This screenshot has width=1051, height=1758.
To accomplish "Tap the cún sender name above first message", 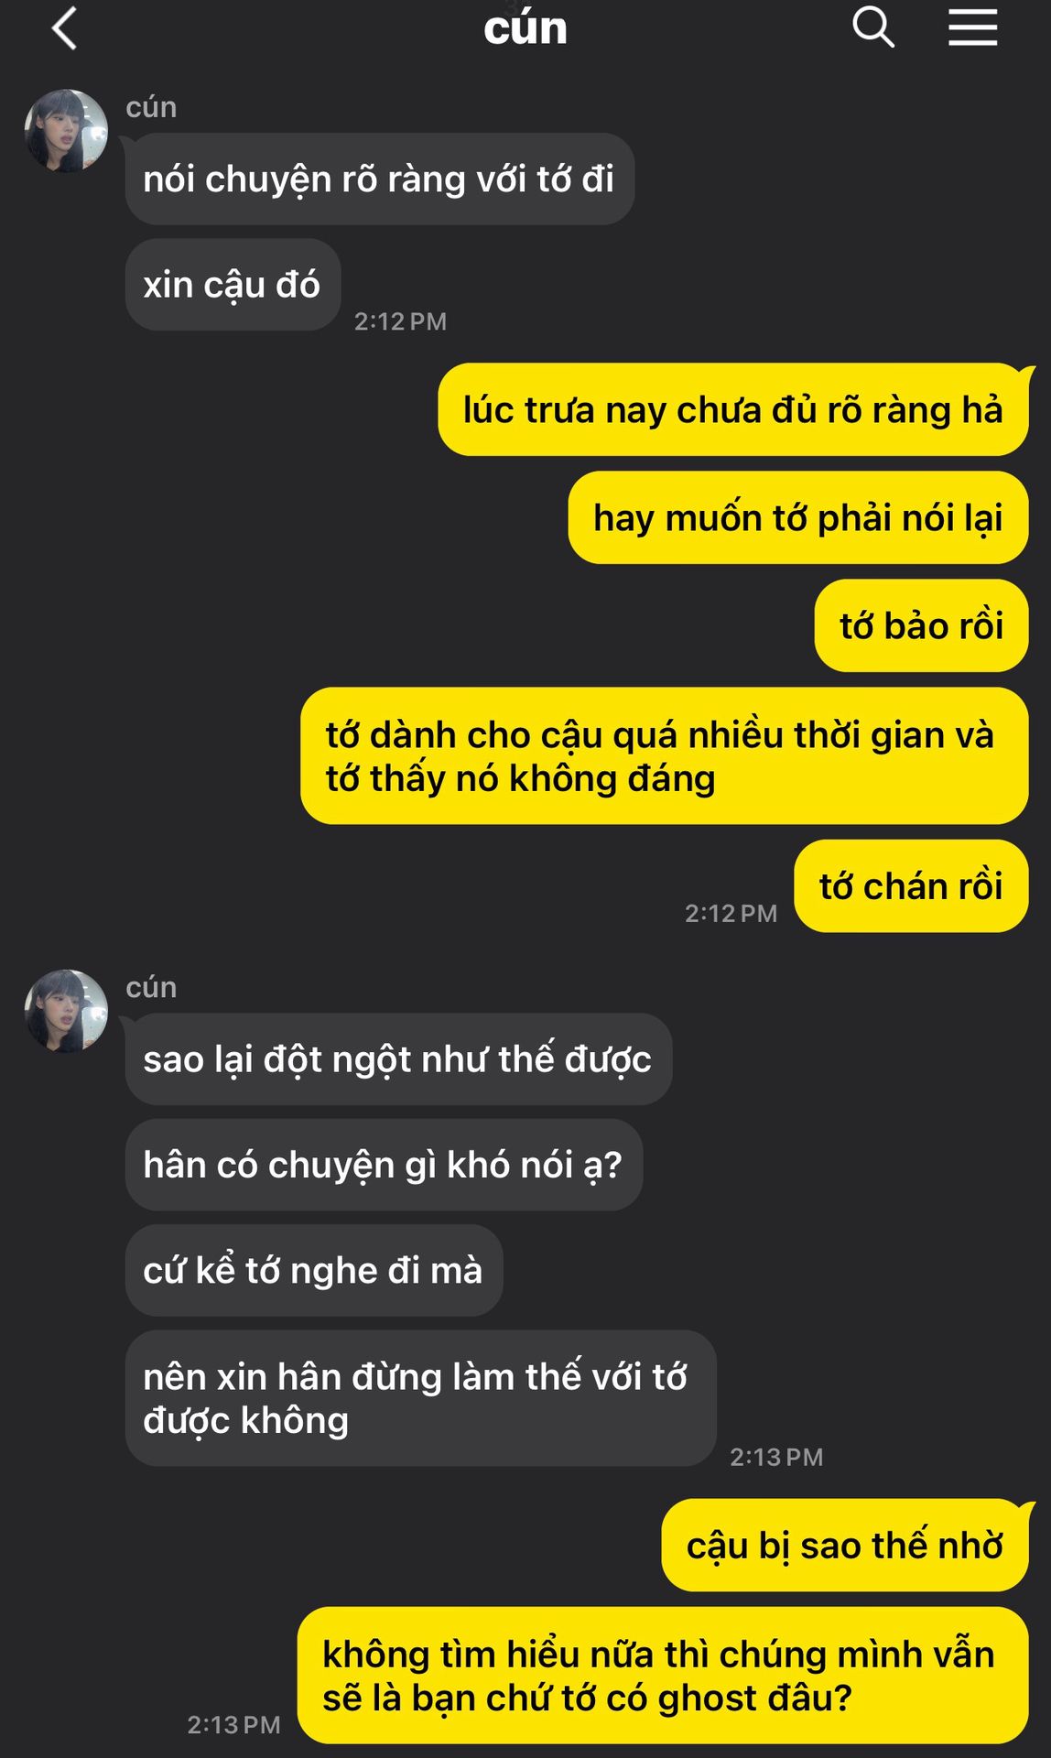I will tap(151, 107).
